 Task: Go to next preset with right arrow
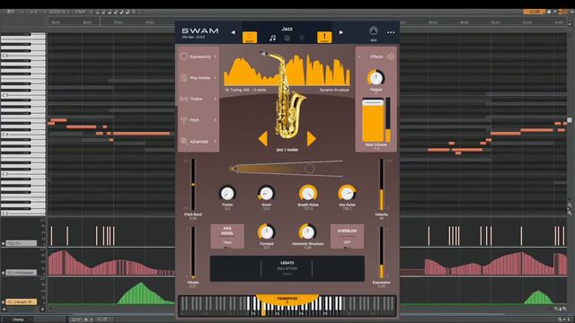click(x=341, y=32)
